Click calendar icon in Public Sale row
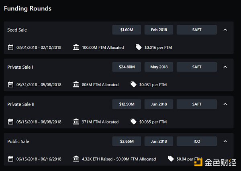The image size is (241, 171). [x=11, y=159]
